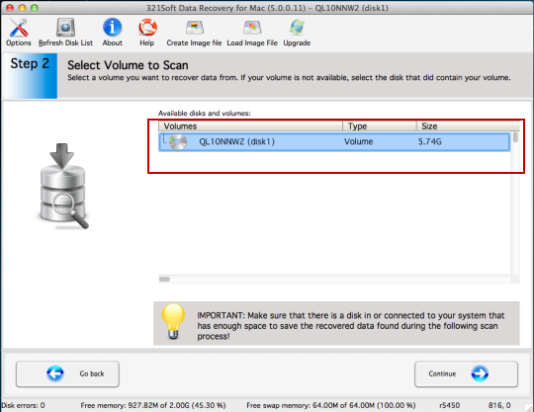Viewport: 534px width, 412px height.
Task: Click the Disk errors: 0 status text
Action: (x=23, y=405)
